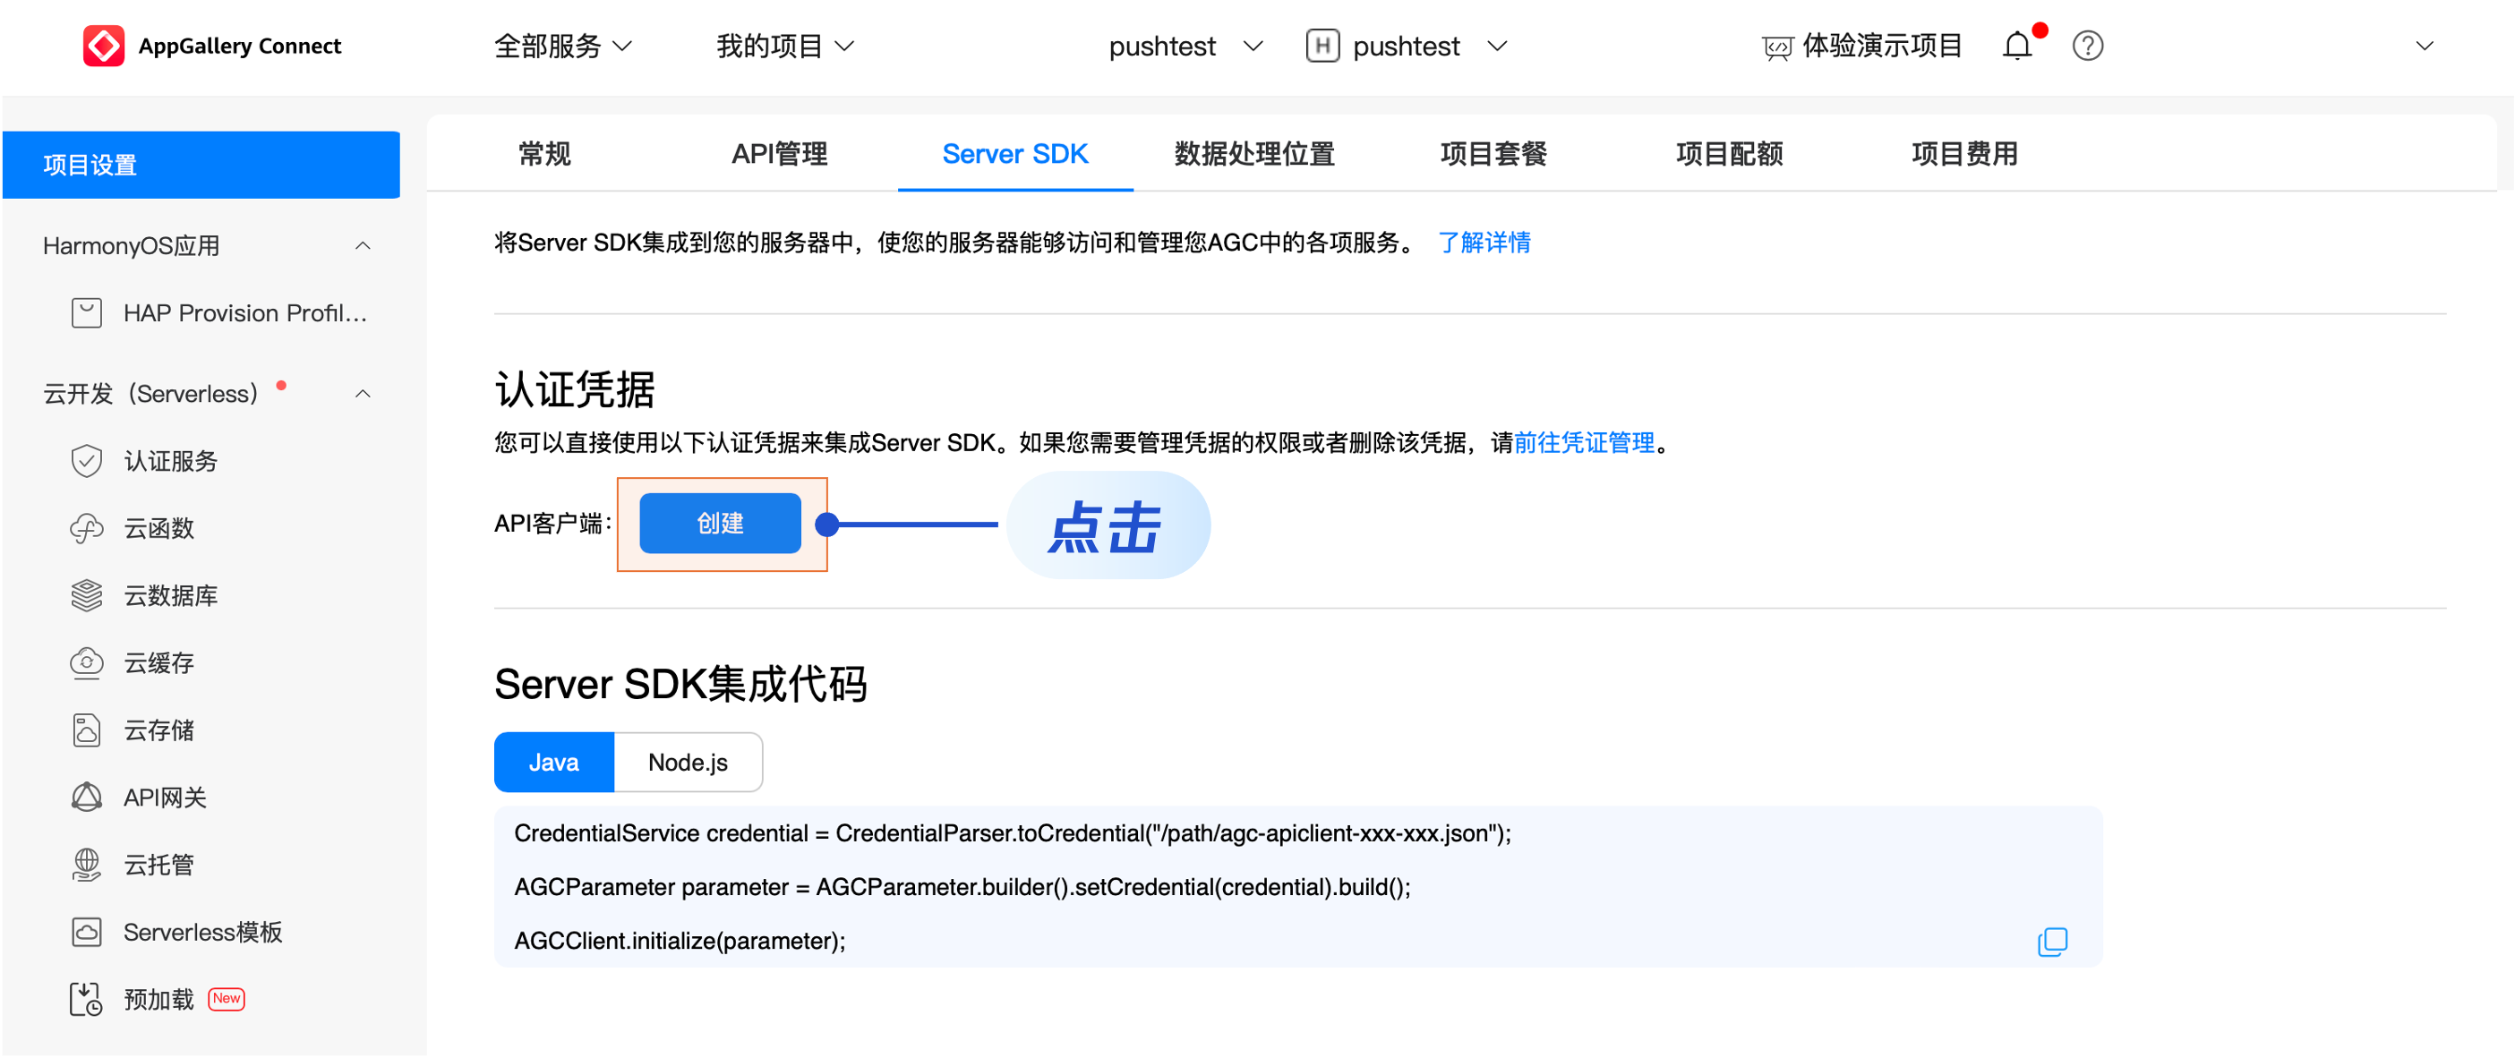Screen dimensions: 2515x1058
Task: Open the help question-mark icon
Action: (x=2087, y=46)
